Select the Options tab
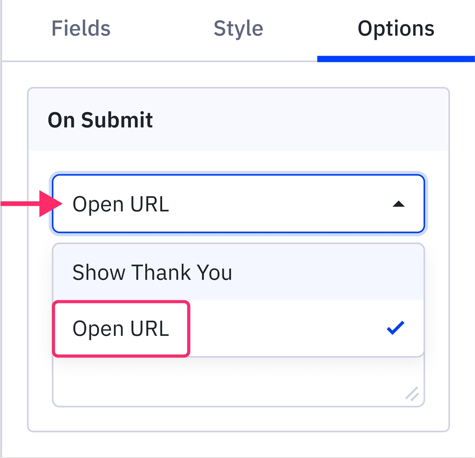 tap(396, 28)
